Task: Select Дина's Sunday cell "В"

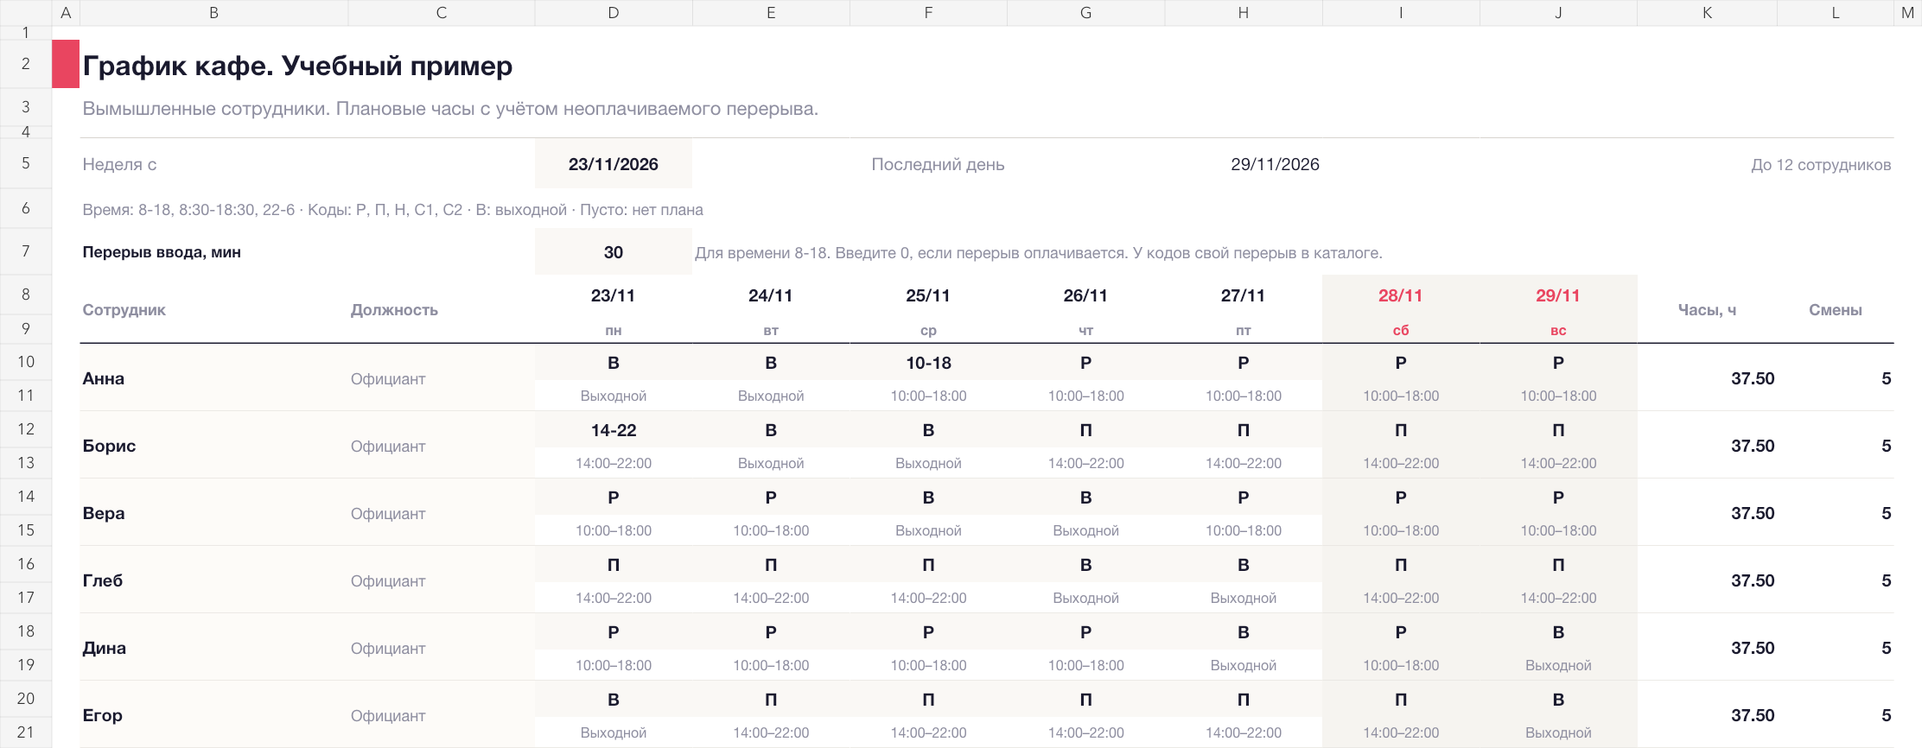Action: (1557, 632)
